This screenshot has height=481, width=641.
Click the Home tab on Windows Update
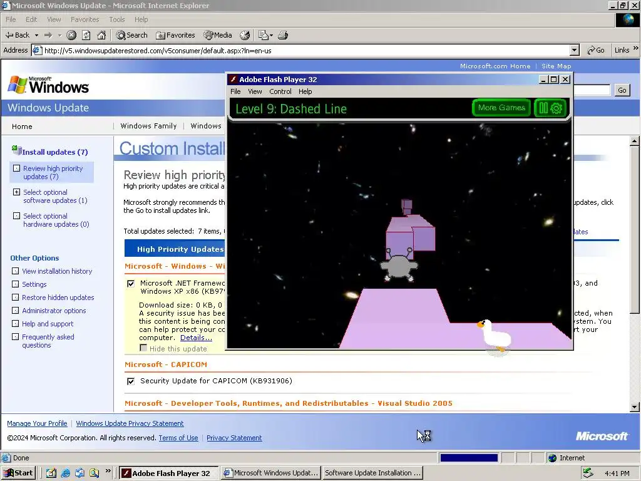[x=22, y=127]
